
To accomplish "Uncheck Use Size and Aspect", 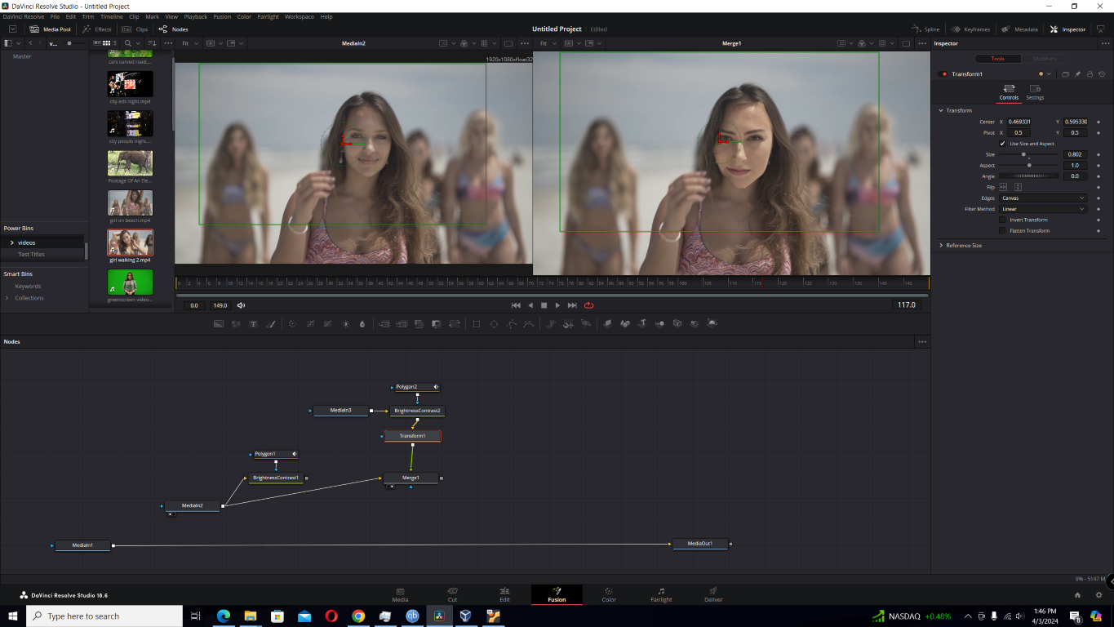I will click(1002, 144).
